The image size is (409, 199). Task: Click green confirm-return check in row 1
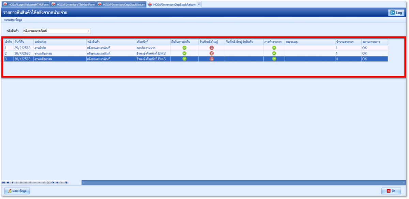point(184,48)
